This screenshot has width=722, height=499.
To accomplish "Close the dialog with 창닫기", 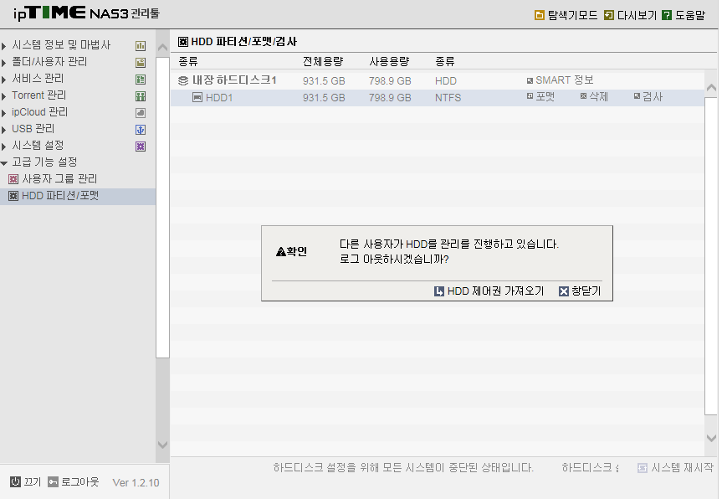I will click(x=580, y=291).
